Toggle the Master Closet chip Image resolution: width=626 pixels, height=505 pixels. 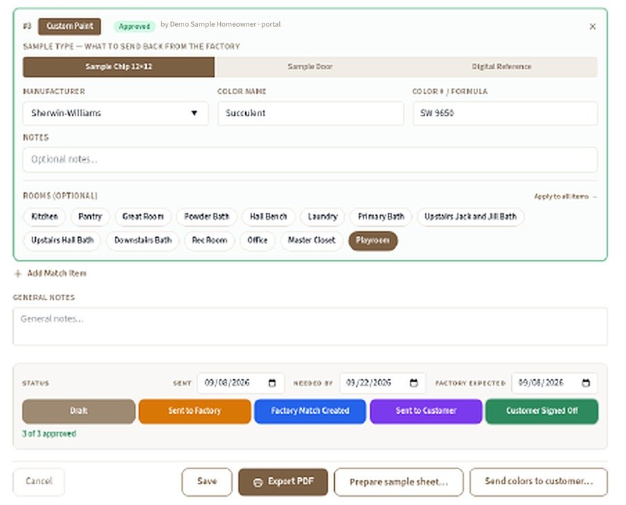[312, 241]
